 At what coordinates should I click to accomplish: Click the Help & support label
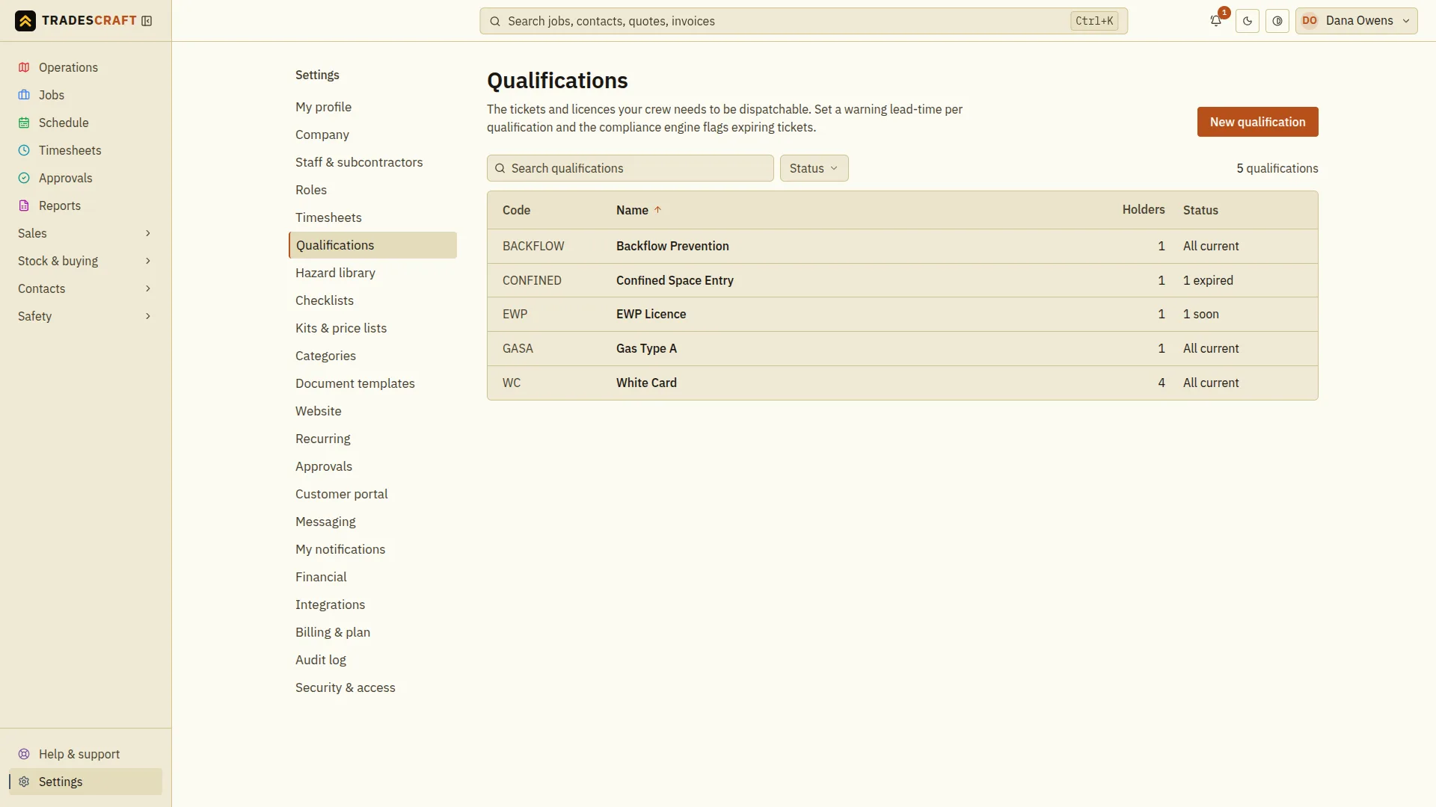click(79, 754)
